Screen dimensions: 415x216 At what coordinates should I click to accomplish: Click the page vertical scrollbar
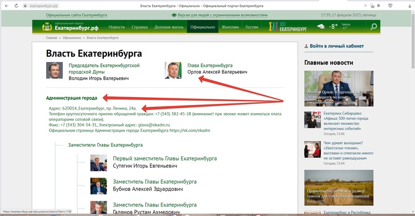[411, 103]
